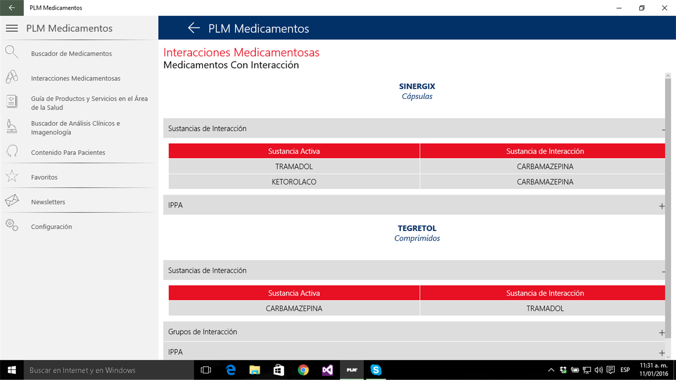Open Task View from the taskbar
Viewport: 676px width, 380px height.
coord(206,370)
